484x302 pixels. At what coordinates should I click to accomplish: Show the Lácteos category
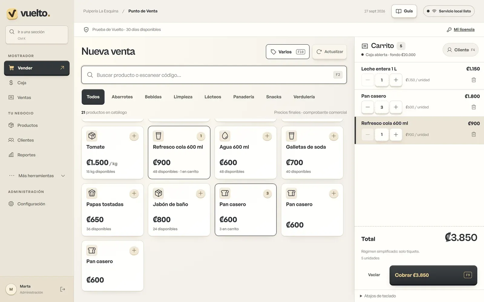pos(213,97)
